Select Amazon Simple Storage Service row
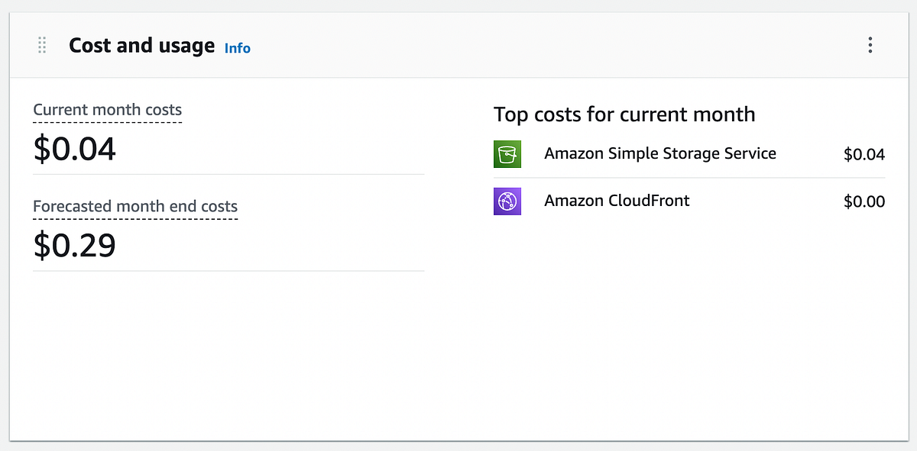Image resolution: width=917 pixels, height=451 pixels. point(660,153)
